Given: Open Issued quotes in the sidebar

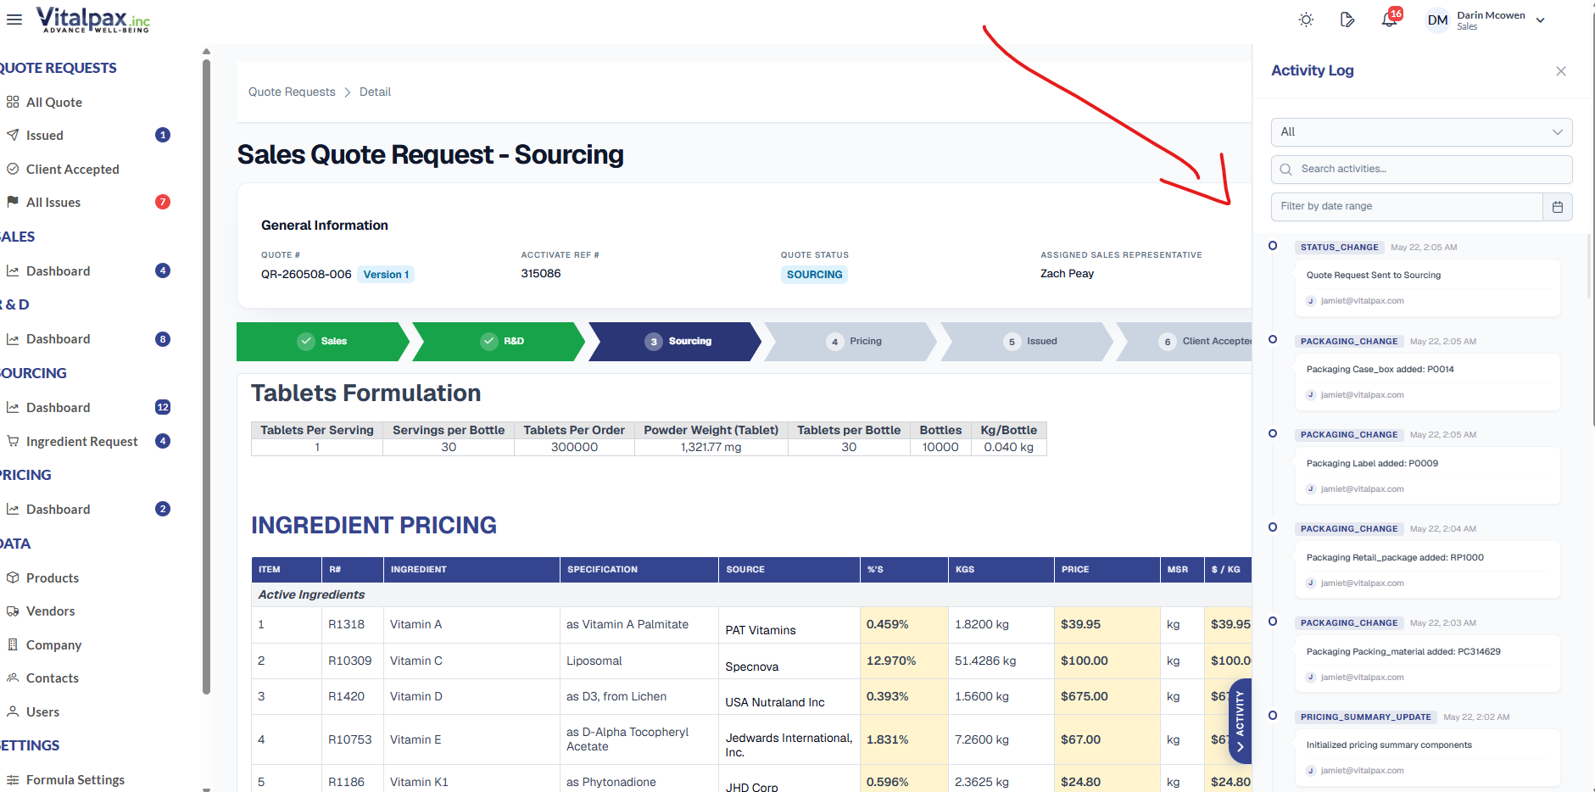Looking at the screenshot, I should (x=45, y=136).
